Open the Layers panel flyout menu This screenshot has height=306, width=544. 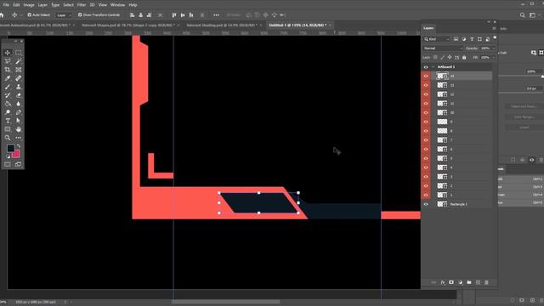pos(494,28)
